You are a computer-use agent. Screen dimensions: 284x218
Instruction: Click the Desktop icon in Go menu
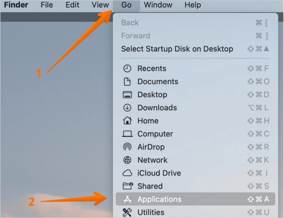(x=127, y=95)
